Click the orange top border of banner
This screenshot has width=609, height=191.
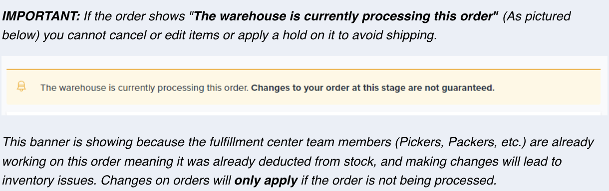[304, 69]
